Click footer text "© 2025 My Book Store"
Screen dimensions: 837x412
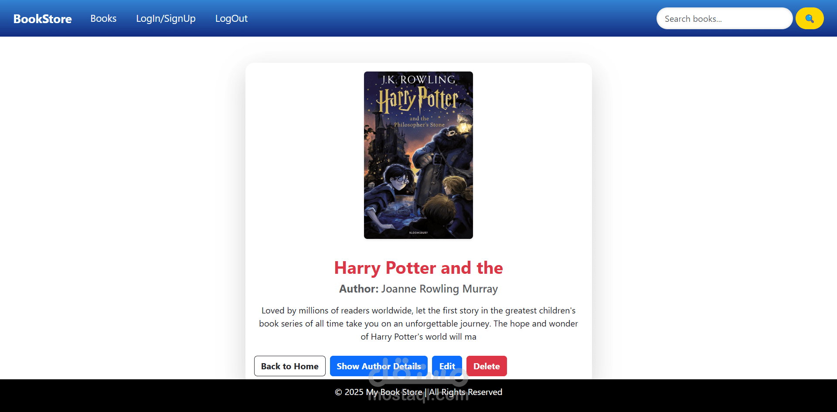pos(378,392)
